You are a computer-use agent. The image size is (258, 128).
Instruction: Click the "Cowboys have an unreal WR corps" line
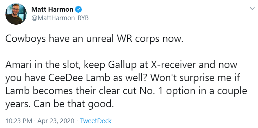[x=94, y=39]
